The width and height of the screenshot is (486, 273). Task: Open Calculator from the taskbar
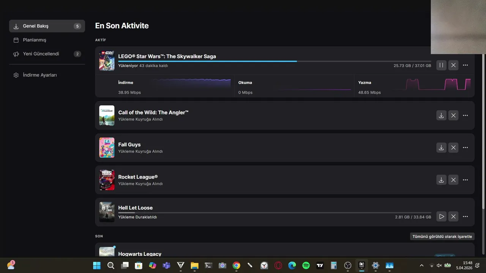[x=334, y=265]
